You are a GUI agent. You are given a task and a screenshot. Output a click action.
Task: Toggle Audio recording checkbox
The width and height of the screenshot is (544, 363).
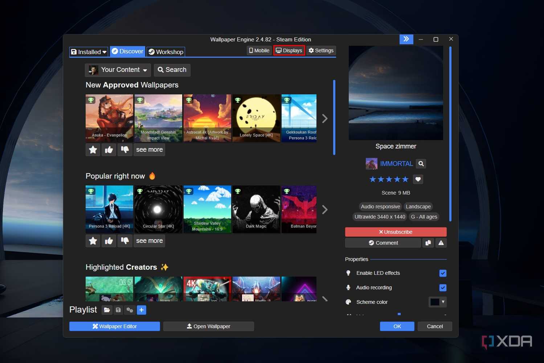coord(443,288)
